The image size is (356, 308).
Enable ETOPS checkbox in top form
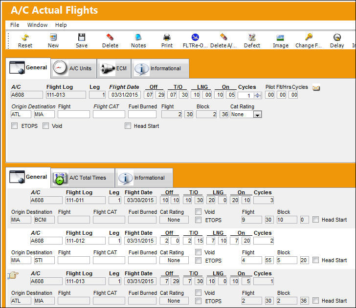[x=15, y=126]
